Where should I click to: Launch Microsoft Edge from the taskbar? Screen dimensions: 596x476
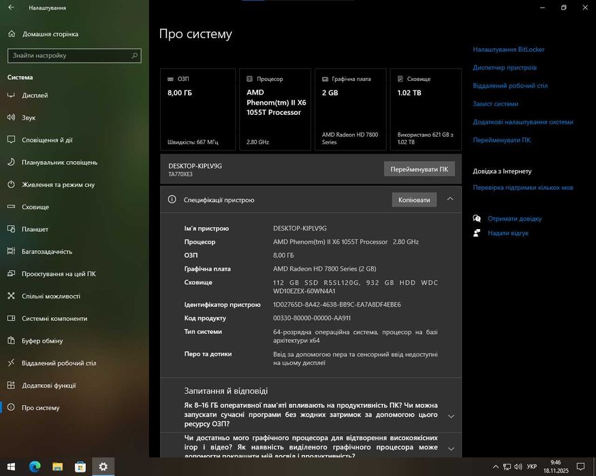[35, 466]
